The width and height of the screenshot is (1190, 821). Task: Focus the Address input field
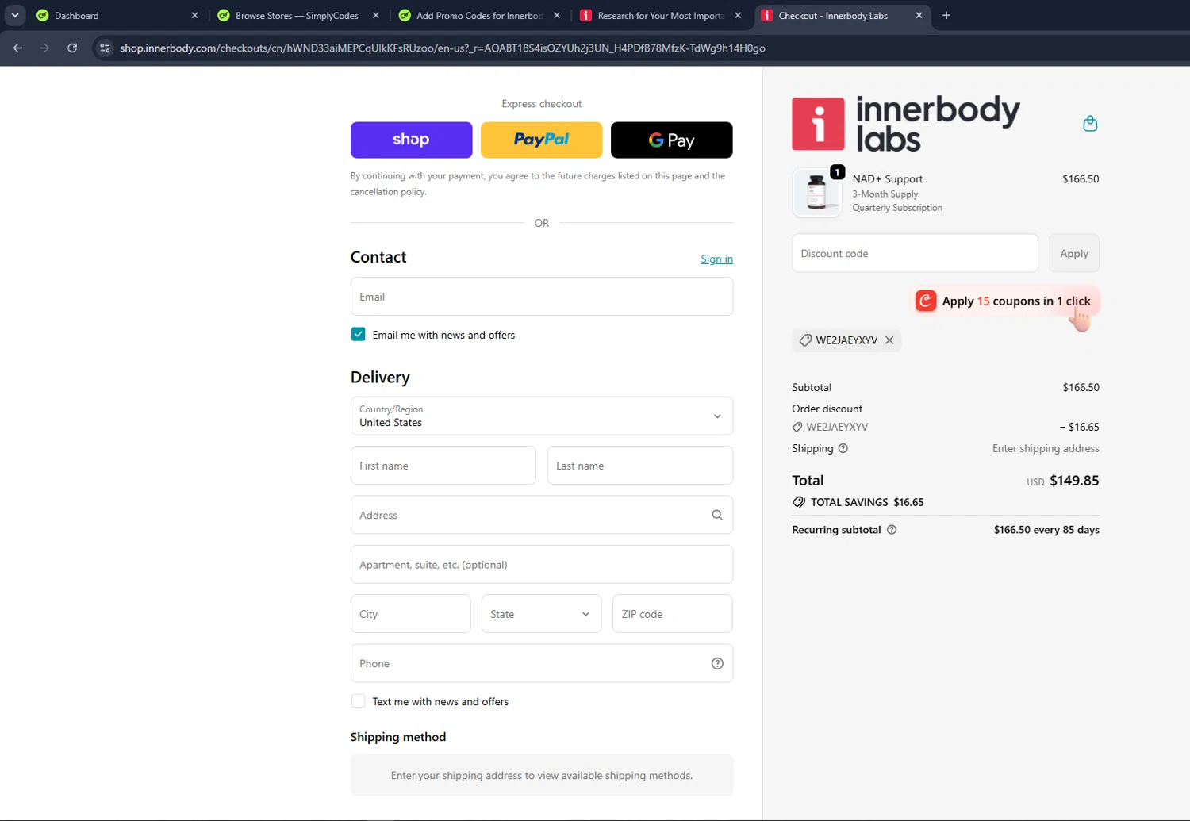pyautogui.click(x=542, y=515)
